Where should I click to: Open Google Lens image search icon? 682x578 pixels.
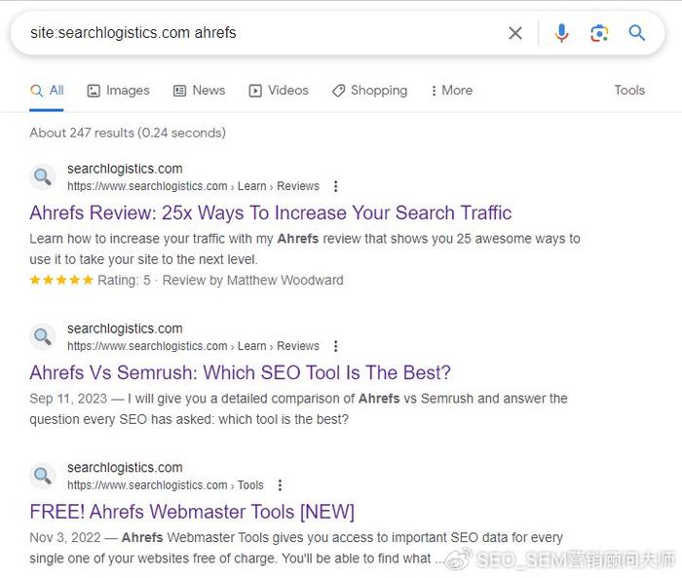click(599, 33)
